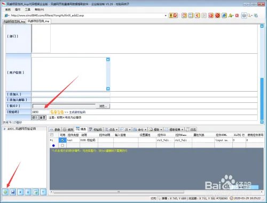Click the floppy disk save icon
Image resolution: width=267 pixels, height=203 pixels.
tap(13, 192)
